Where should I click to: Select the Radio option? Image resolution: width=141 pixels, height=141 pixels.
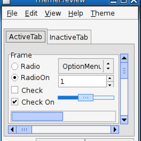point(25,66)
